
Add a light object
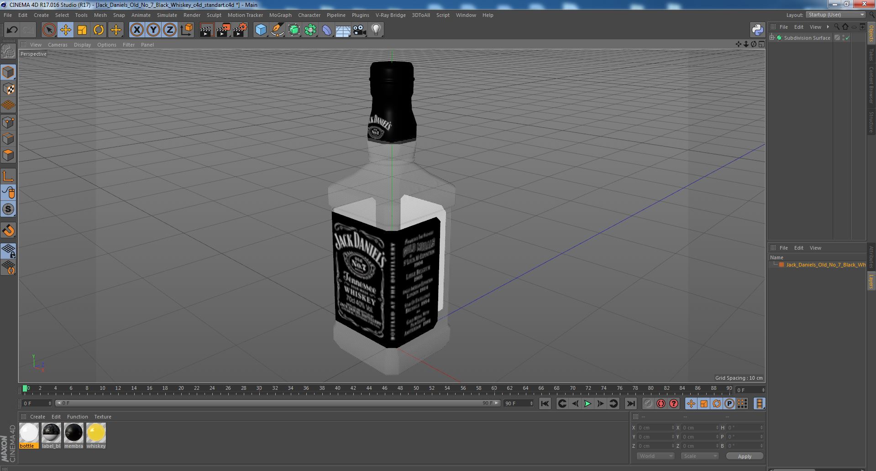[x=376, y=30]
